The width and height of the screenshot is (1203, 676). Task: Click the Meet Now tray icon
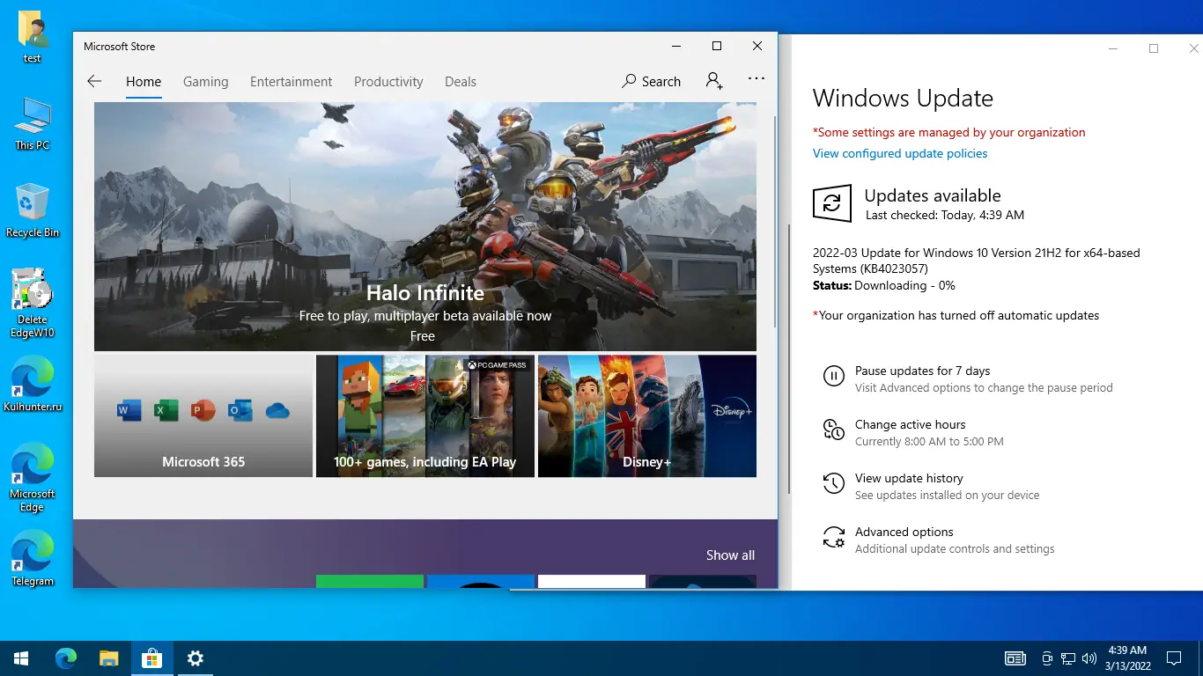(1047, 658)
